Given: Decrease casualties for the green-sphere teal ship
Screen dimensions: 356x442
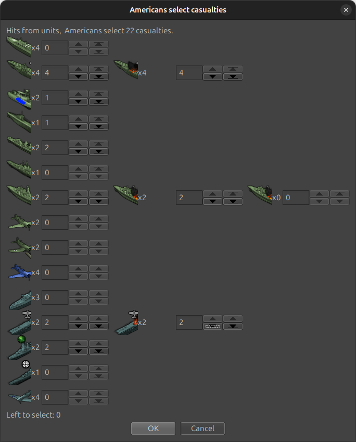Looking at the screenshot, I should click(x=79, y=351).
